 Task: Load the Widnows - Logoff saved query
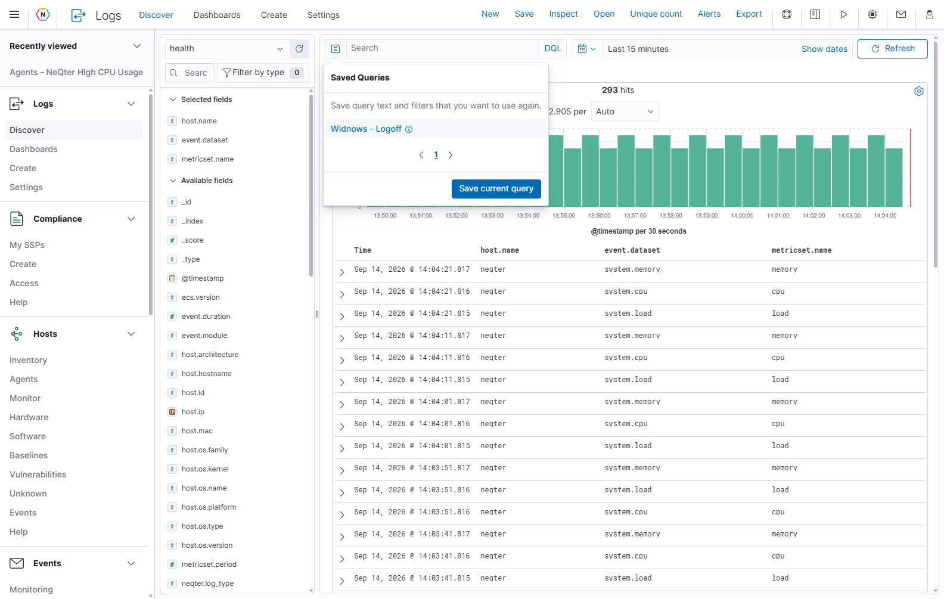366,129
